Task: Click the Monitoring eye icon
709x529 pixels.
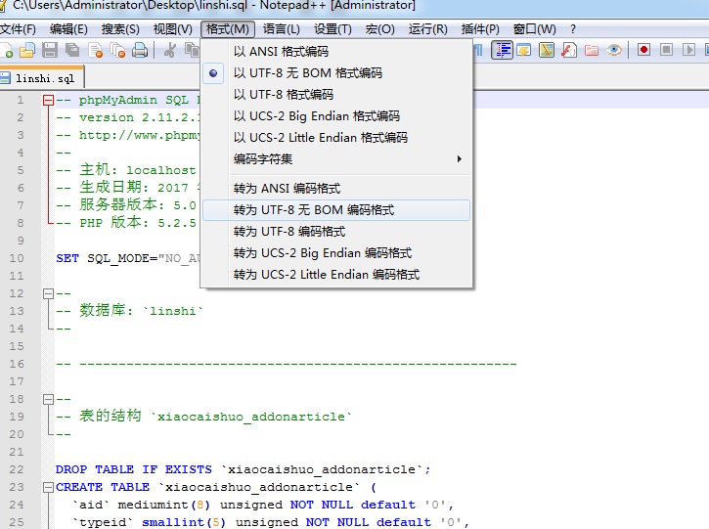Action: [614, 50]
